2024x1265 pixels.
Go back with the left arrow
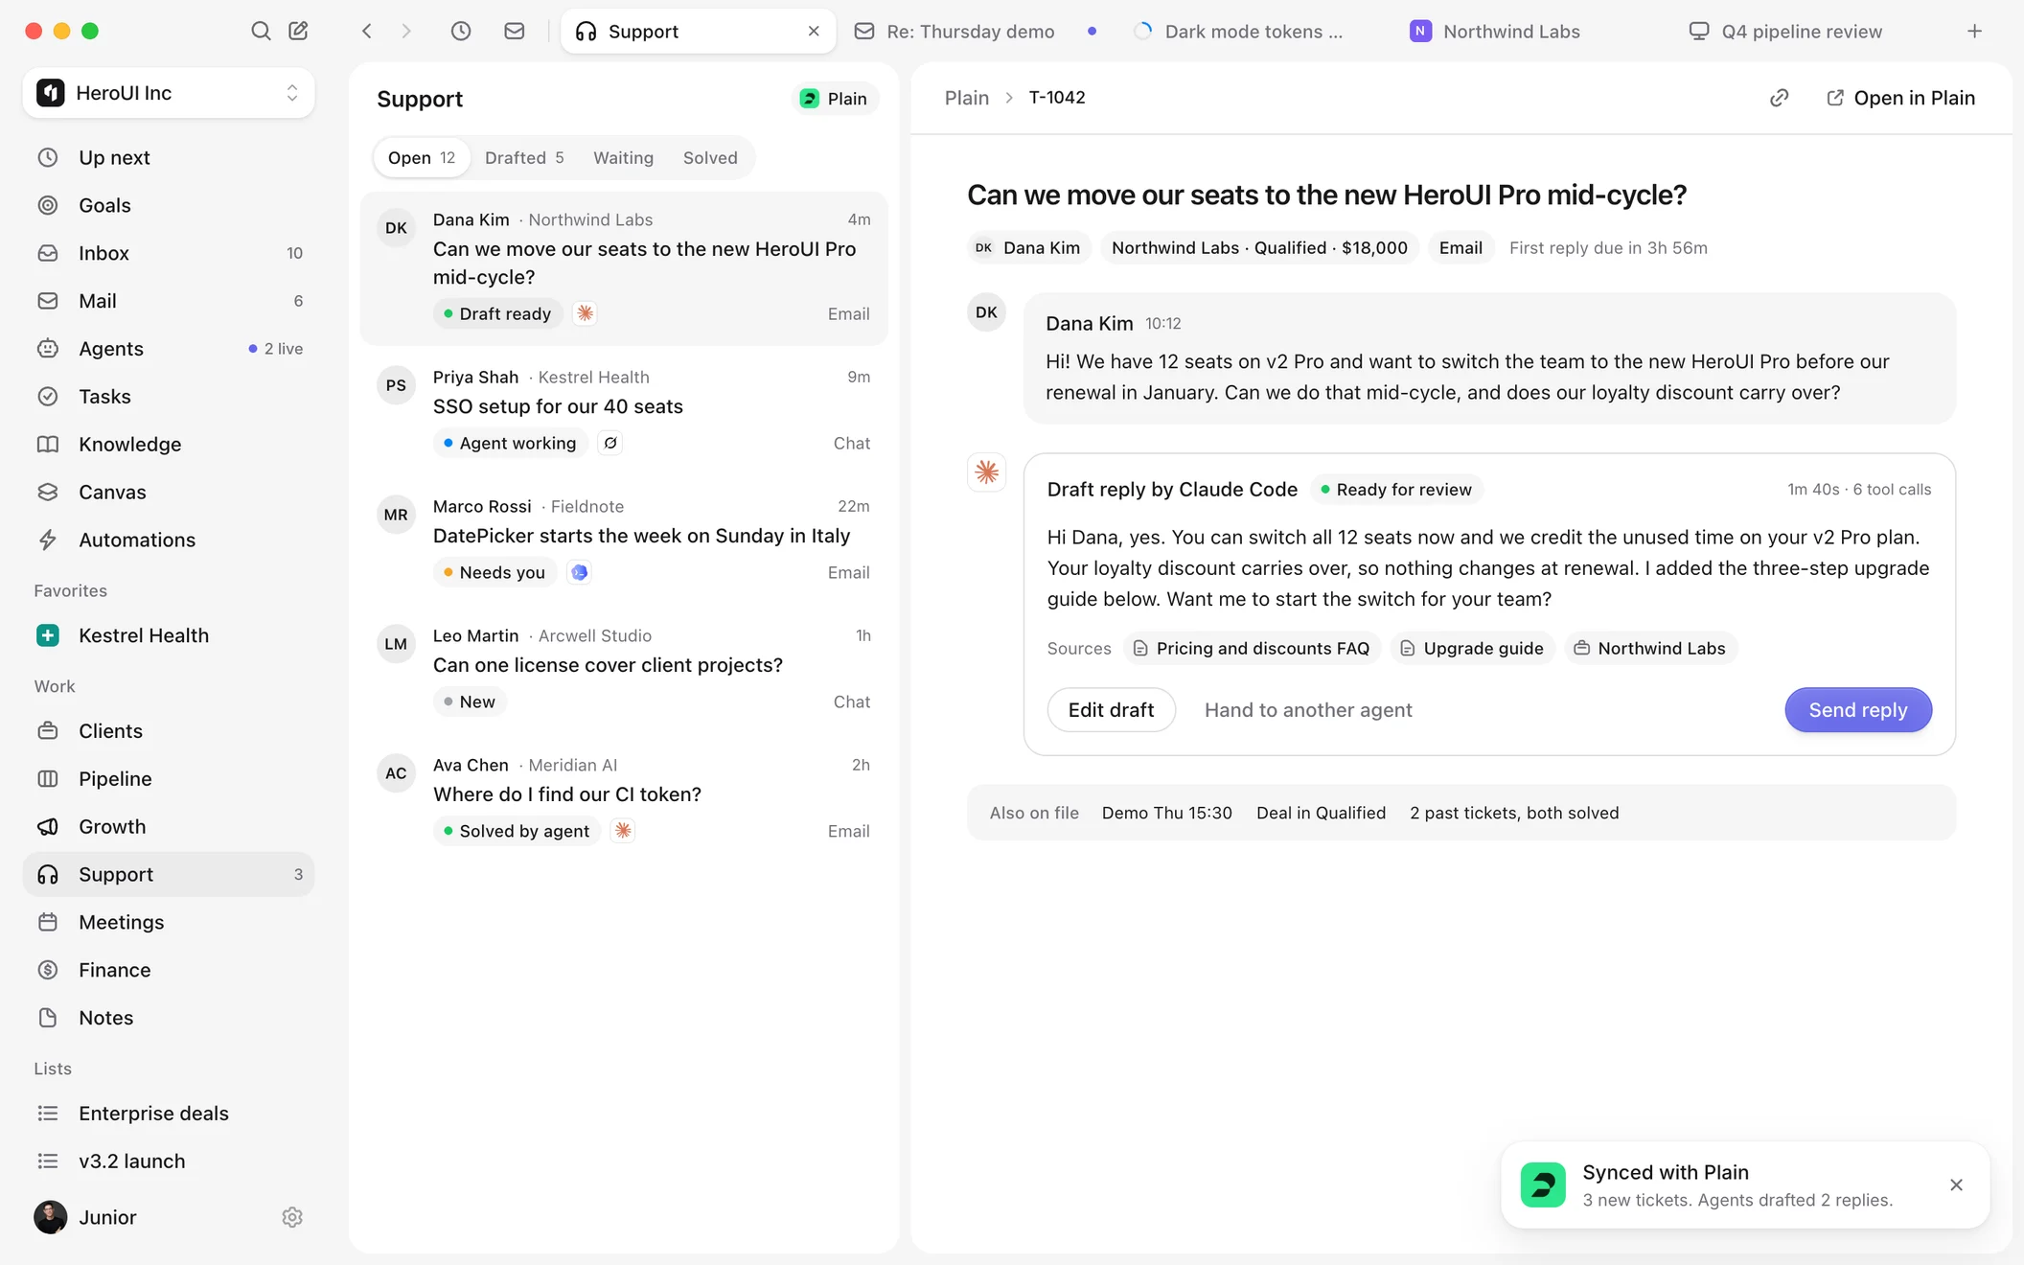pos(367,31)
